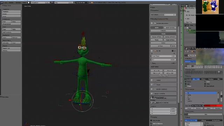Select Wire bone display type

(x=218, y=79)
